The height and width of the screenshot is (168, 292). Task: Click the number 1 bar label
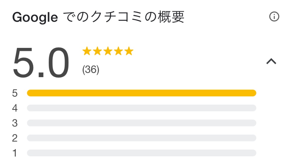15,153
